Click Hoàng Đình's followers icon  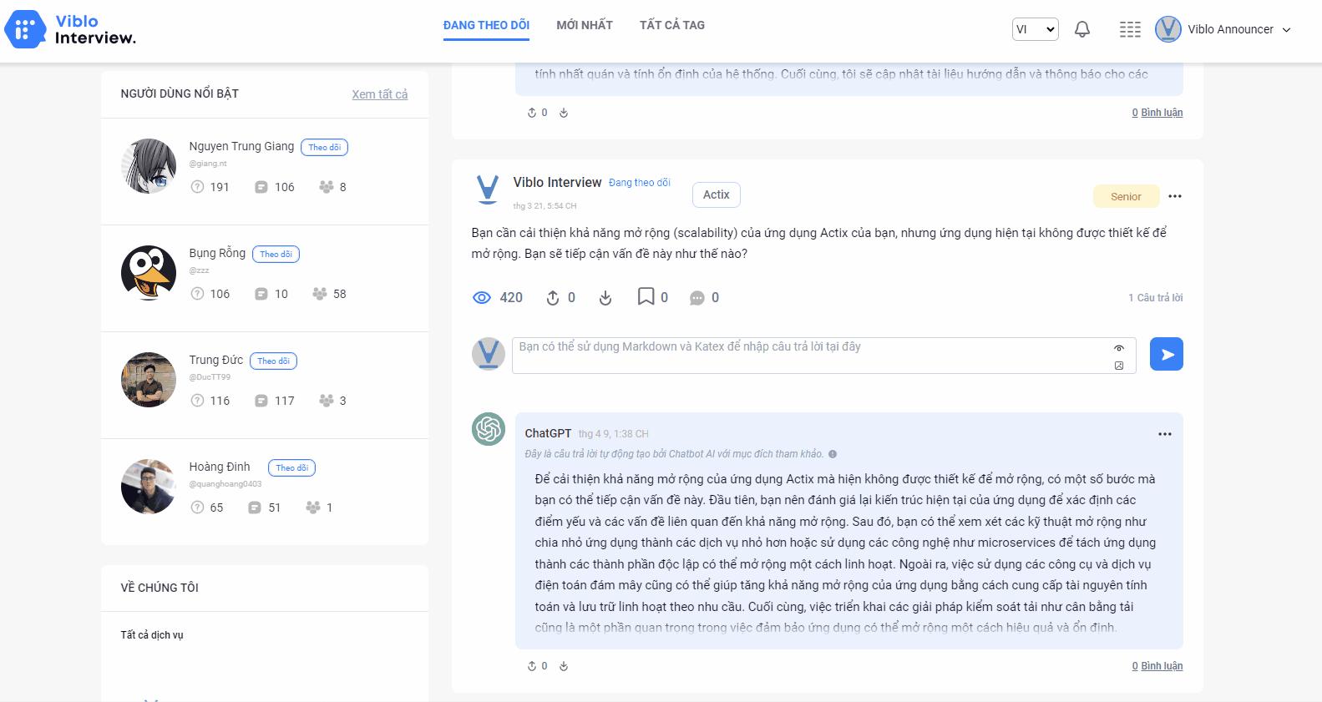(313, 508)
